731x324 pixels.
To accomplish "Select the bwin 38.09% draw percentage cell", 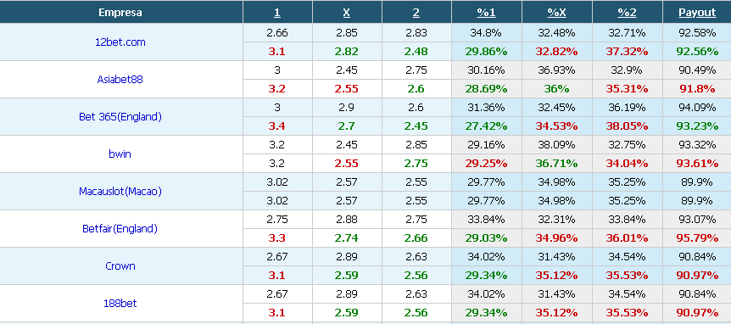I will [556, 144].
